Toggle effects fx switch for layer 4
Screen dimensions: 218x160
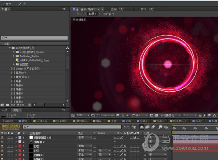(x=125, y=150)
